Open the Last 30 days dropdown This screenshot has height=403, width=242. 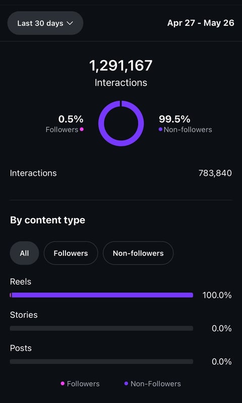[45, 23]
